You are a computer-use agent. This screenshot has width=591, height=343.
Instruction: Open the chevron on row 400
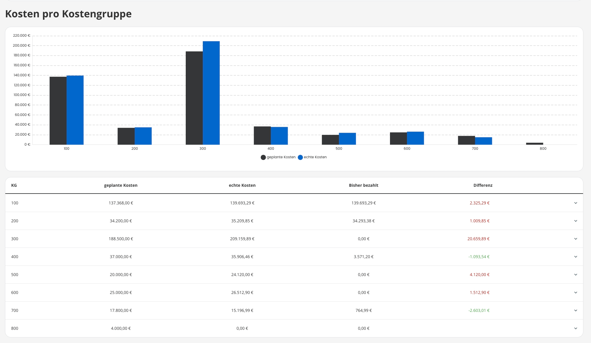point(575,257)
